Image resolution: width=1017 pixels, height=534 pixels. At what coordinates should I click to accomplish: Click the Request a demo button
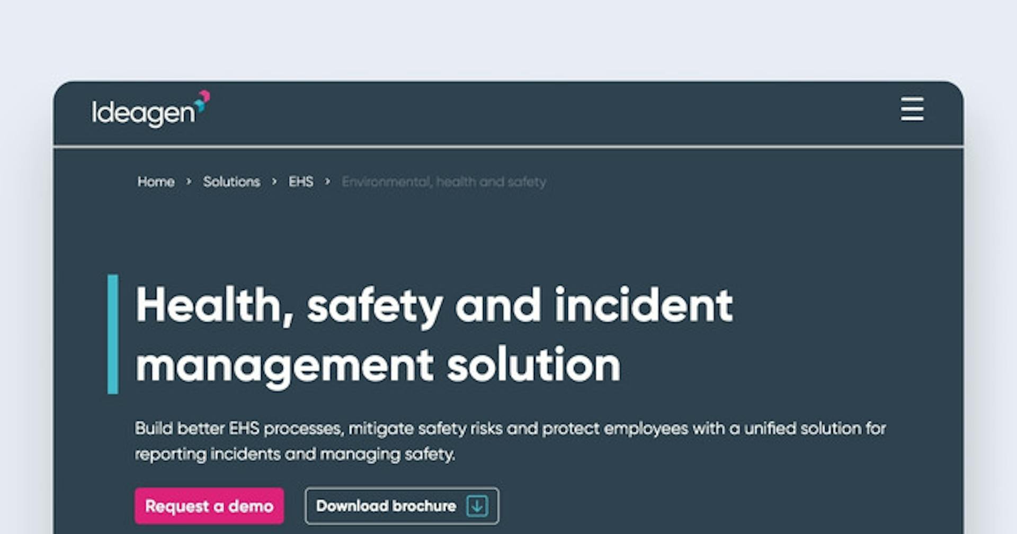pos(209,506)
